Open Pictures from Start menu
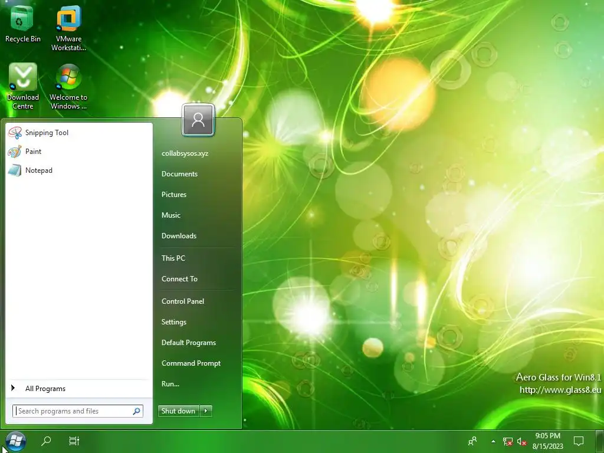 click(174, 195)
